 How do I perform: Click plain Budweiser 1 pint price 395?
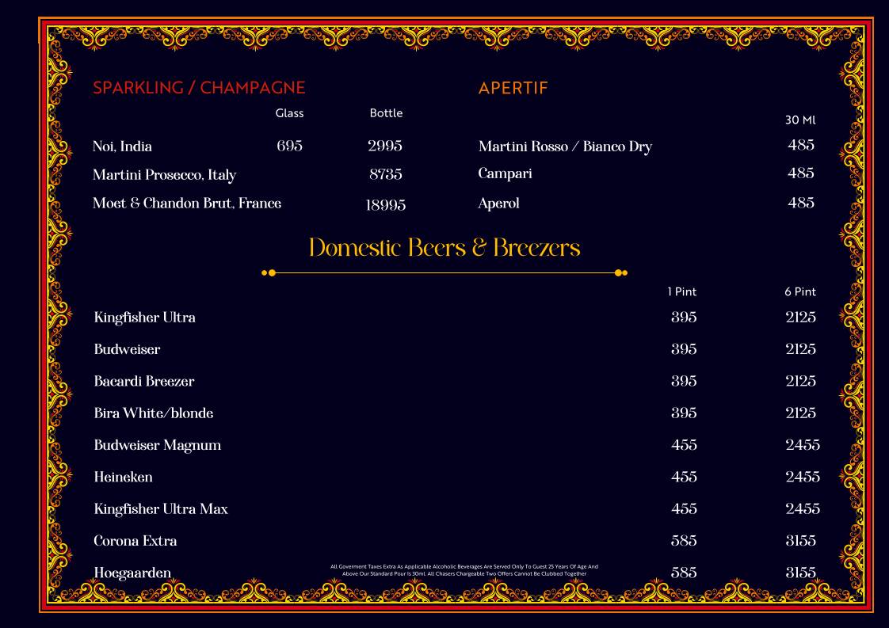[684, 349]
